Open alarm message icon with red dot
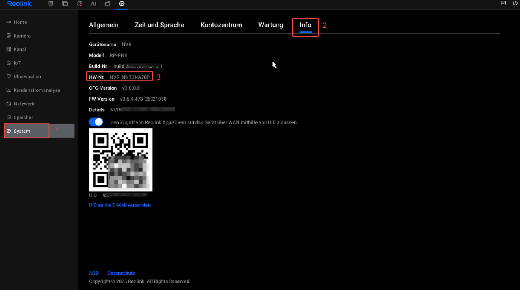520x290 pixels. [x=79, y=3]
